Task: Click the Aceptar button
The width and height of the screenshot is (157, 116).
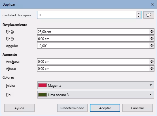Action: click(x=105, y=108)
